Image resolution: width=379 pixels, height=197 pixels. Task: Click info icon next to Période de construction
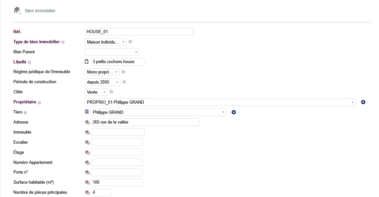point(124,82)
